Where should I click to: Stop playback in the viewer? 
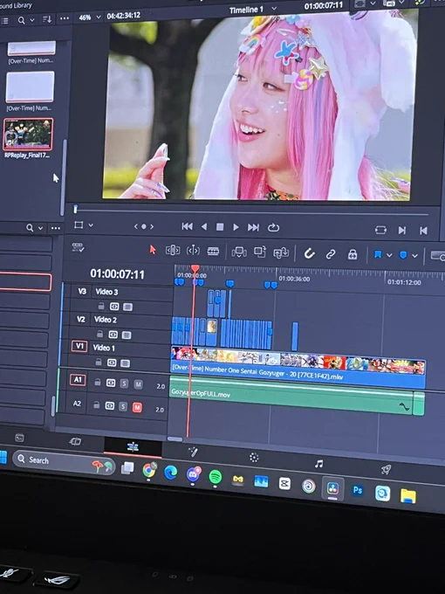[x=220, y=227]
